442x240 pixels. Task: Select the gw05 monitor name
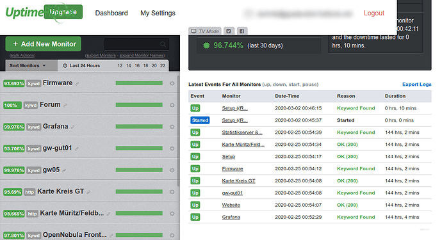click(51, 170)
